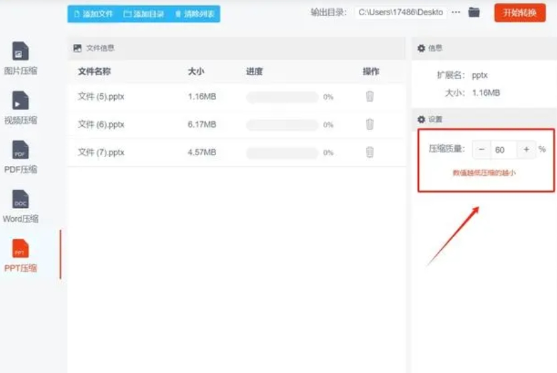The width and height of the screenshot is (557, 373).
Task: Open the Word压缩 section
Action: 21,206
